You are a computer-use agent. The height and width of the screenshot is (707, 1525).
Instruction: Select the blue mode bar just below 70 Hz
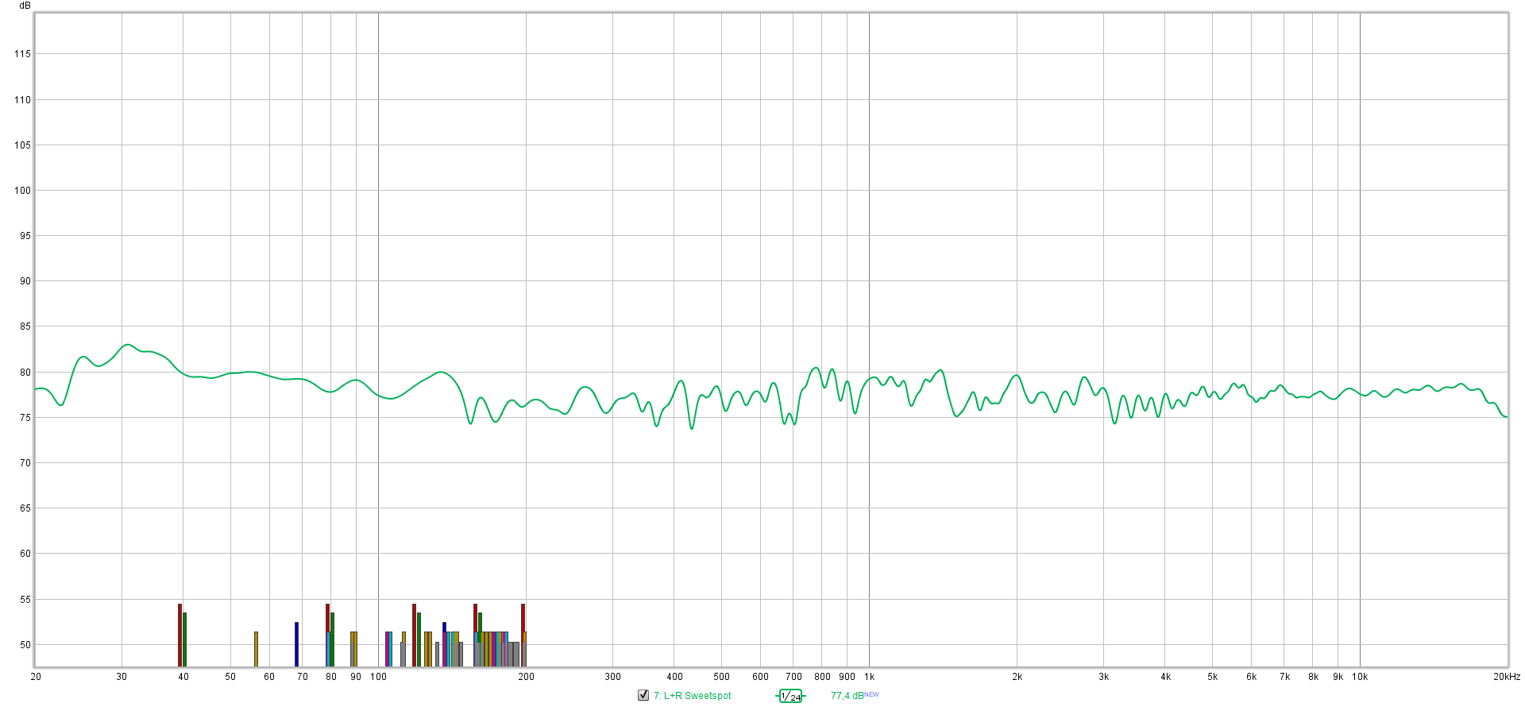coord(296,643)
